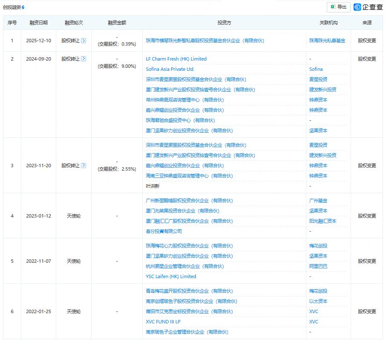Click the 关联机构 column header
386x343 pixels.
[328, 23]
